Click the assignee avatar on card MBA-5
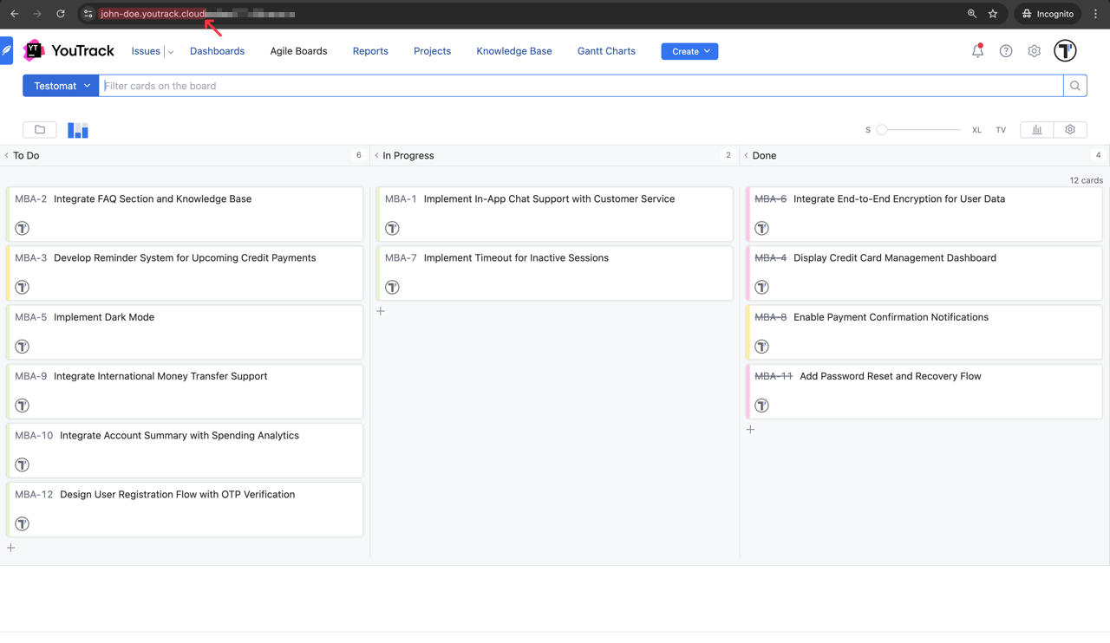The image size is (1110, 643). (23, 346)
